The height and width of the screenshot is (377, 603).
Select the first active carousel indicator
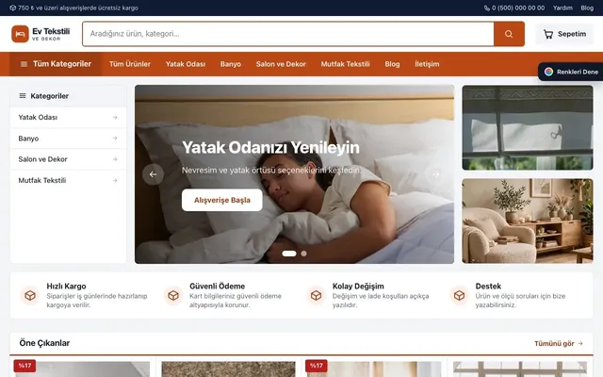point(289,254)
